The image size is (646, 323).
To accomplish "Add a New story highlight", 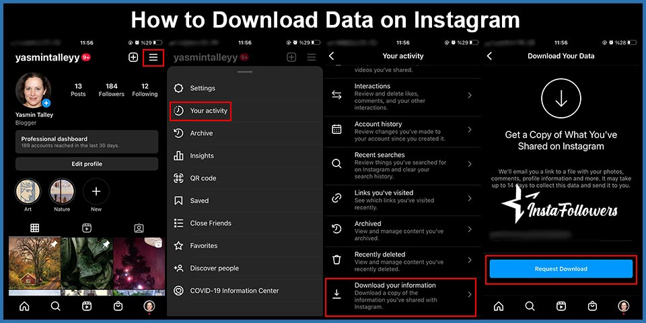I will tap(96, 192).
